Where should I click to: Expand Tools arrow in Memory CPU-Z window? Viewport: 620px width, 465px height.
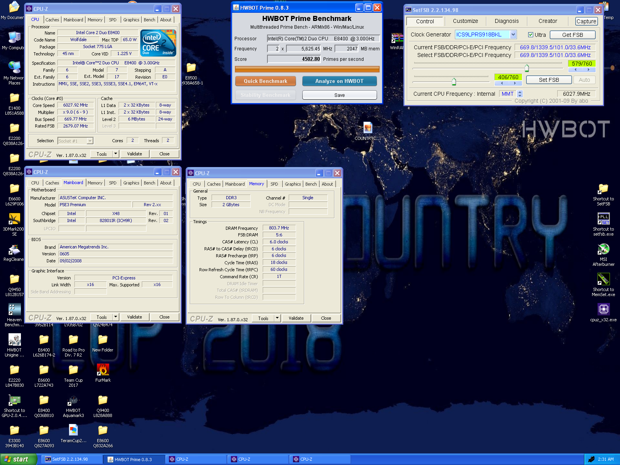(x=277, y=318)
